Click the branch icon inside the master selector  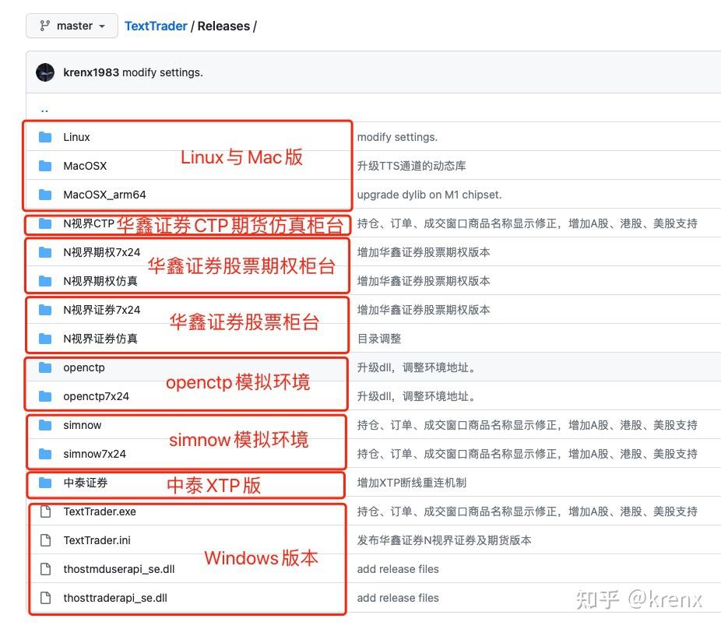(x=44, y=26)
